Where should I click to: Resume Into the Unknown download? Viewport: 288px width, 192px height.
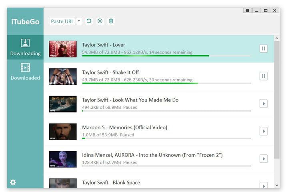pos(264,159)
